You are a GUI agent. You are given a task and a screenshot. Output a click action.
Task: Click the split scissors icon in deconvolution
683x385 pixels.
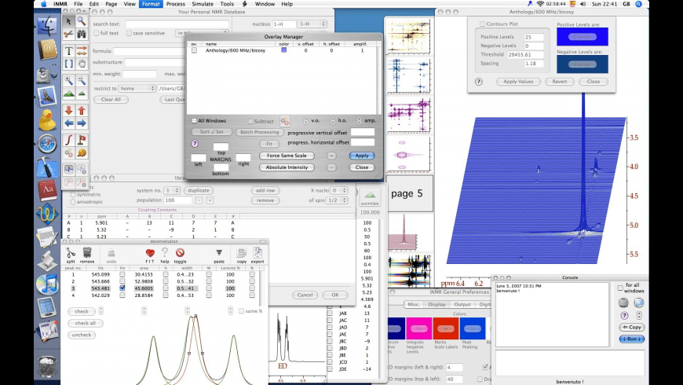click(x=69, y=253)
